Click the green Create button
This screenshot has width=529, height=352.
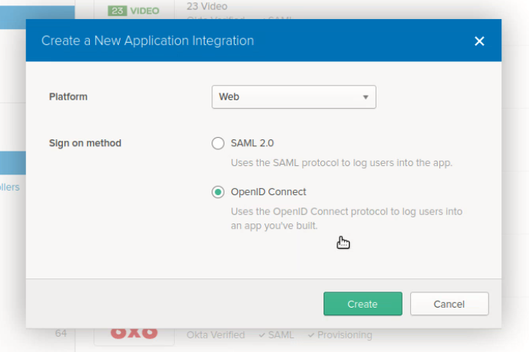pyautogui.click(x=363, y=304)
